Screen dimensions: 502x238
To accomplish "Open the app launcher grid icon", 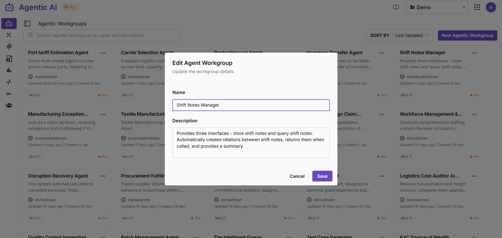I will pos(477,7).
